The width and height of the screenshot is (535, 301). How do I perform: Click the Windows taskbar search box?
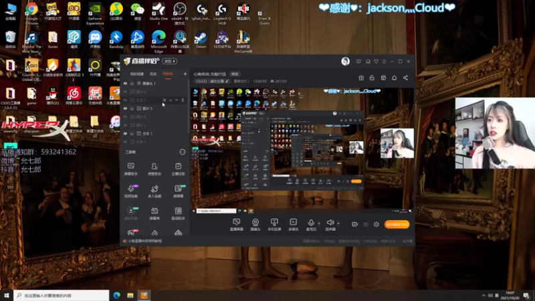pos(62,295)
